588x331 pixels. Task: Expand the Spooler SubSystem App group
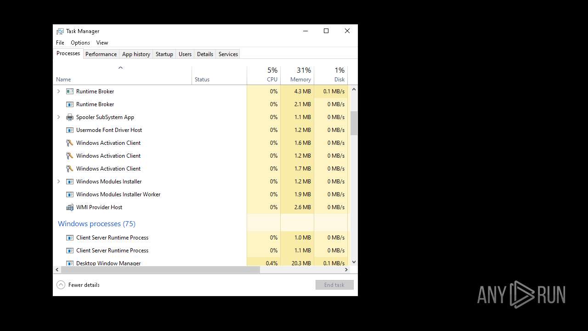point(58,117)
